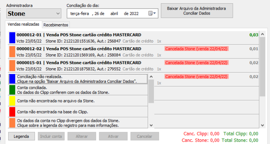Click the value 0,01 of record 0000012-02
270x144 pixels.
tap(254, 49)
